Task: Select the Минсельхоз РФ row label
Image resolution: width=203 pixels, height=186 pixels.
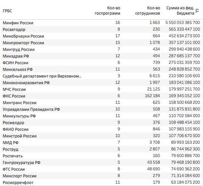Action: point(18,70)
